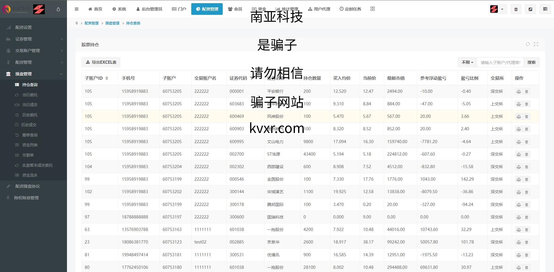Open 配资设置 in sidebar
Screen dimensions: 554x272
pyautogui.click(x=33, y=27)
